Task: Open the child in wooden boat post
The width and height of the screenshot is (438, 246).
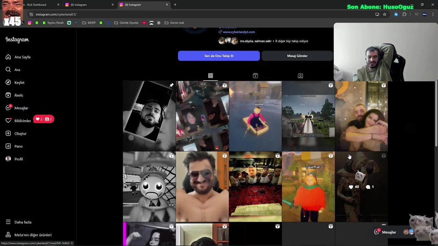Action: [x=255, y=116]
